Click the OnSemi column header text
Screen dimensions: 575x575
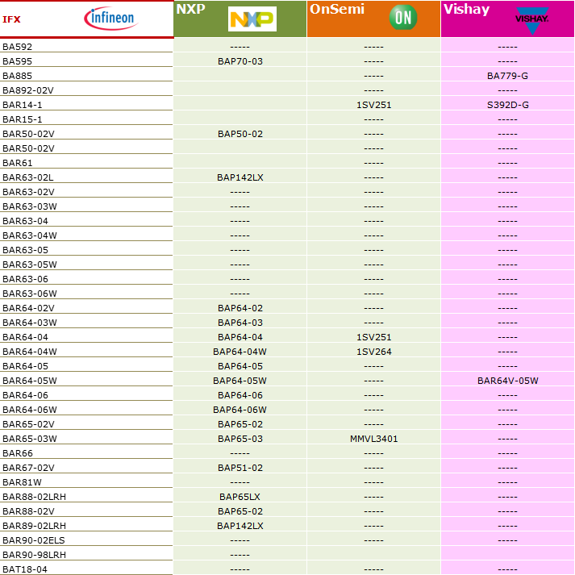[x=337, y=9]
